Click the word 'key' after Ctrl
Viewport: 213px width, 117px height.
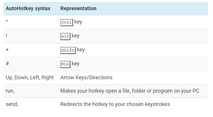pos(78,22)
